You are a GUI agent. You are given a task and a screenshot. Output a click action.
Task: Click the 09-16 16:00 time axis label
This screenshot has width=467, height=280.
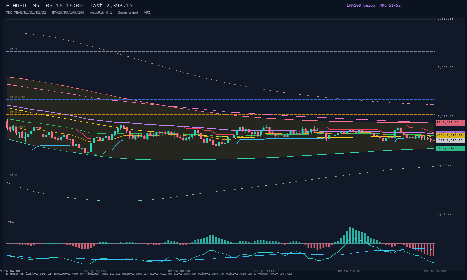(x=435, y=271)
